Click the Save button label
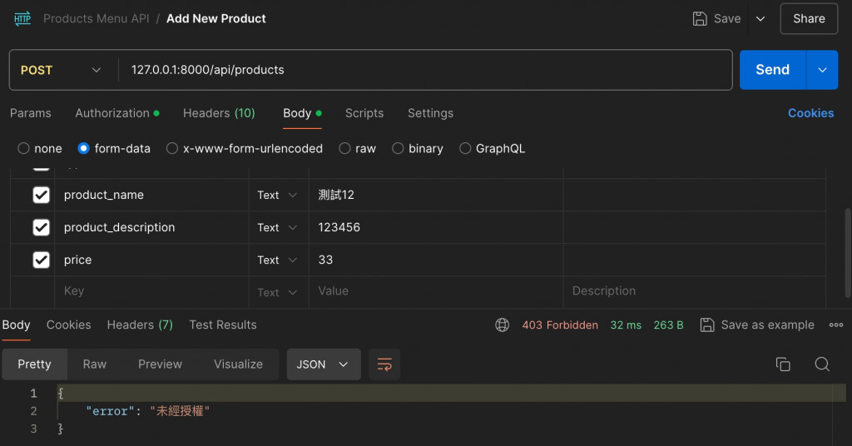The image size is (852, 446). click(727, 18)
